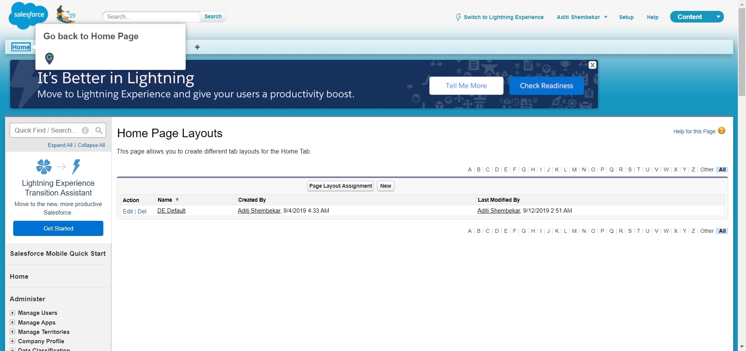Select All in bottom alphabet bar
Viewport: 746px width, 351px height.
(722, 231)
